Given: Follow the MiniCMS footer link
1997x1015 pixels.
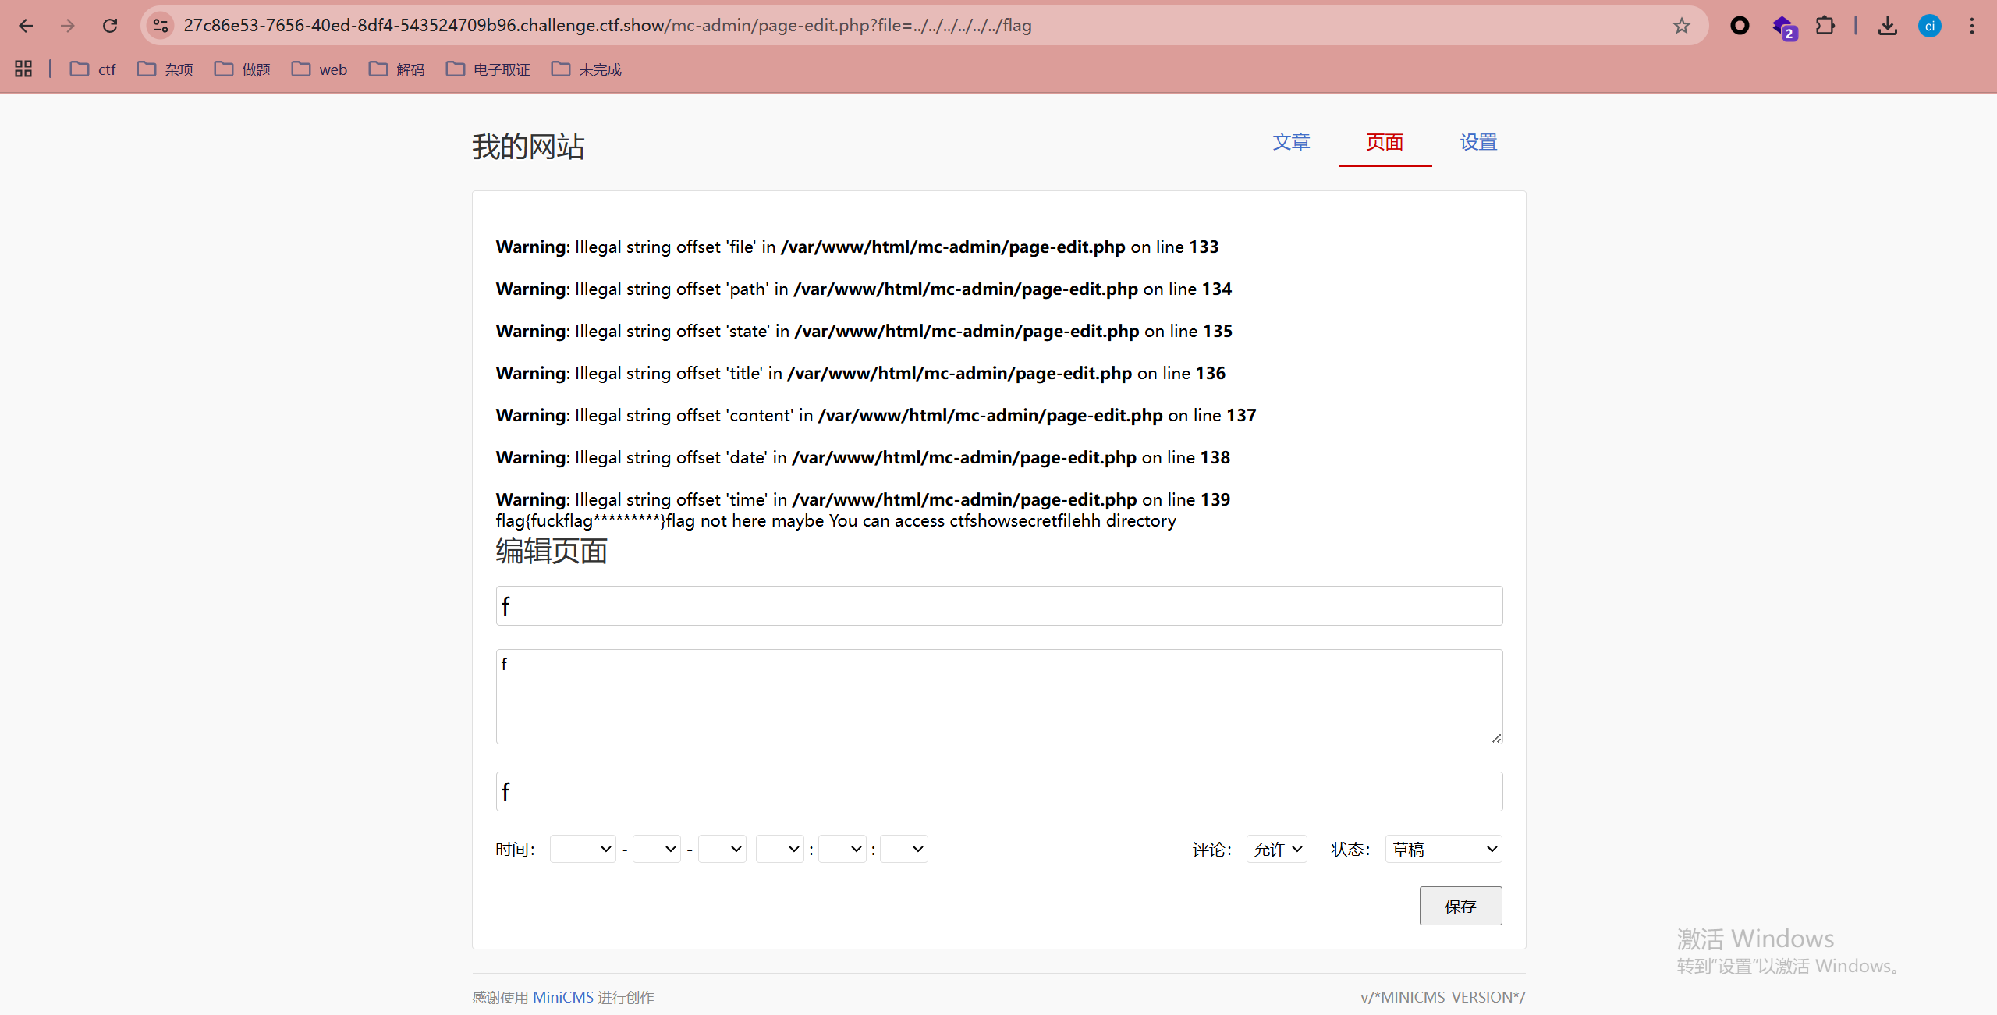Looking at the screenshot, I should 562,997.
